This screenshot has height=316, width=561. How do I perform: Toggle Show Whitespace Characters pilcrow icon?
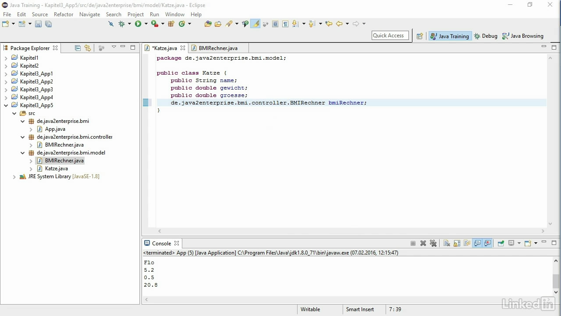click(x=285, y=24)
